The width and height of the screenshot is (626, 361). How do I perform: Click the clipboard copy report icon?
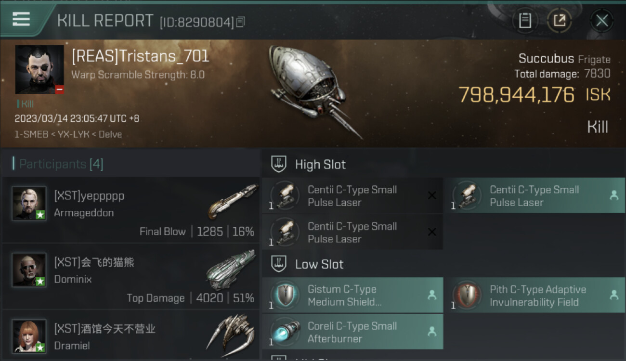pos(525,21)
